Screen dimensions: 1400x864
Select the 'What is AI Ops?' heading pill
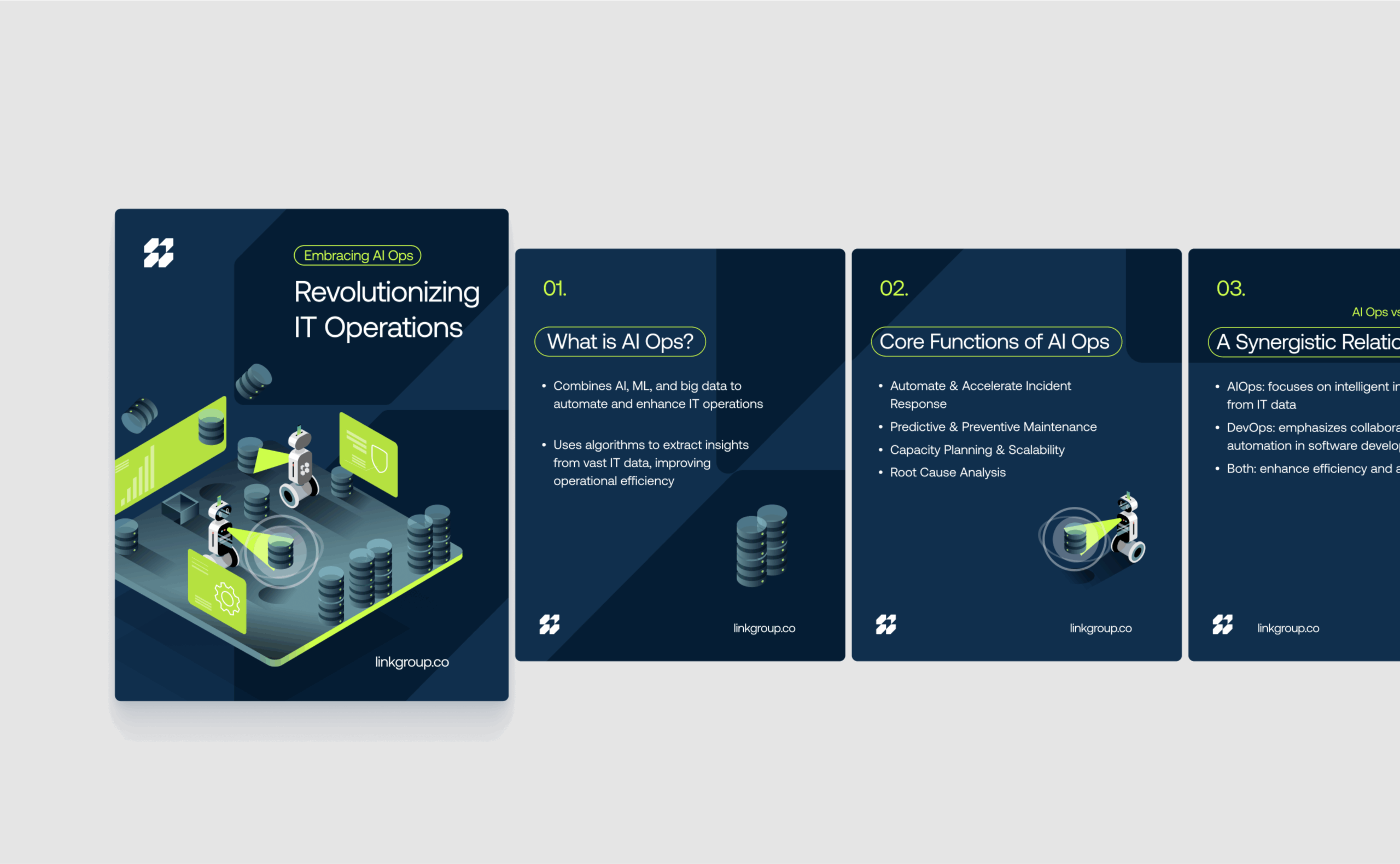(x=620, y=342)
